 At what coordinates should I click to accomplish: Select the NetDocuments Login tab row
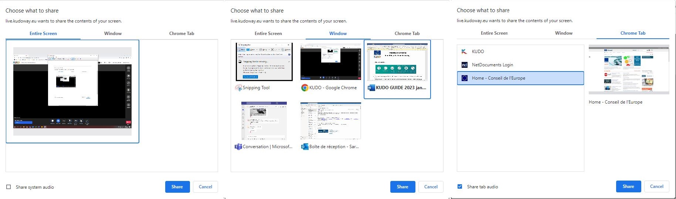pyautogui.click(x=520, y=65)
